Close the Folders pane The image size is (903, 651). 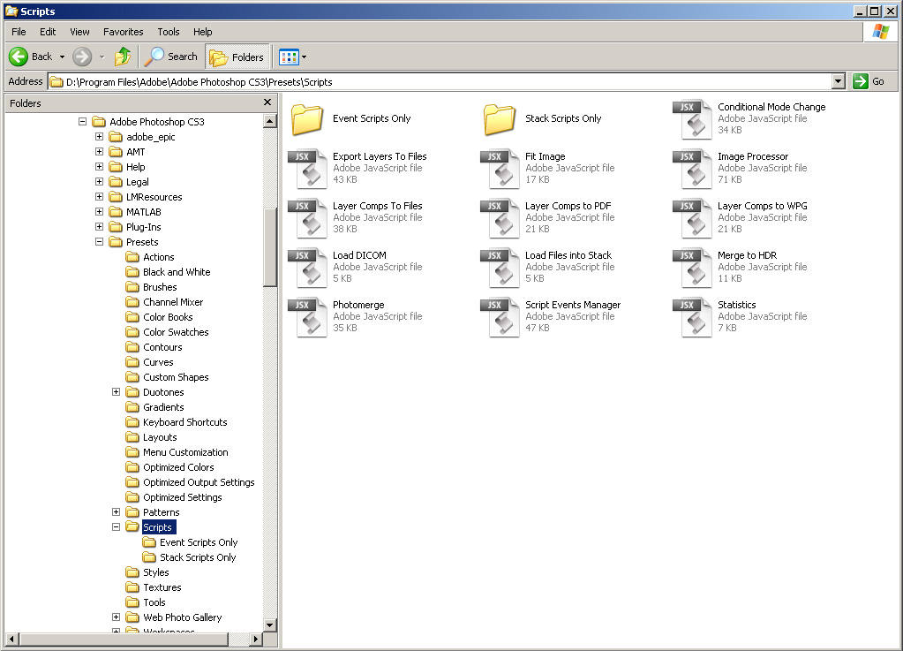267,102
